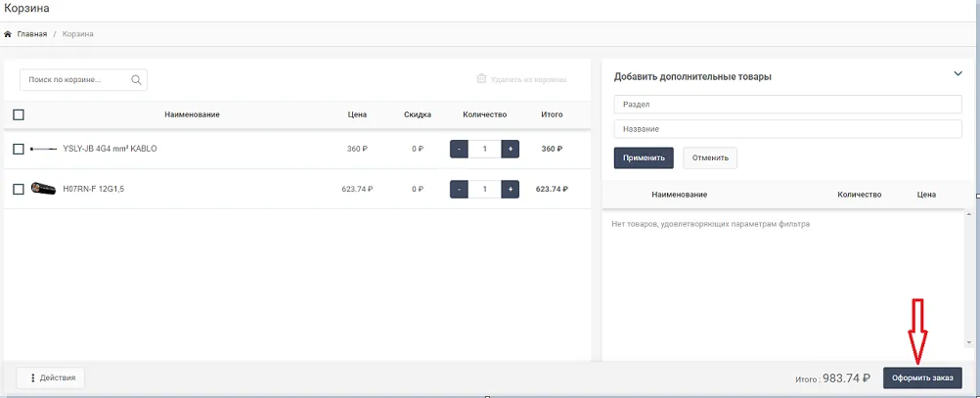Image resolution: width=980 pixels, height=398 pixels.
Task: Click the 'Название' input field
Action: 787,129
